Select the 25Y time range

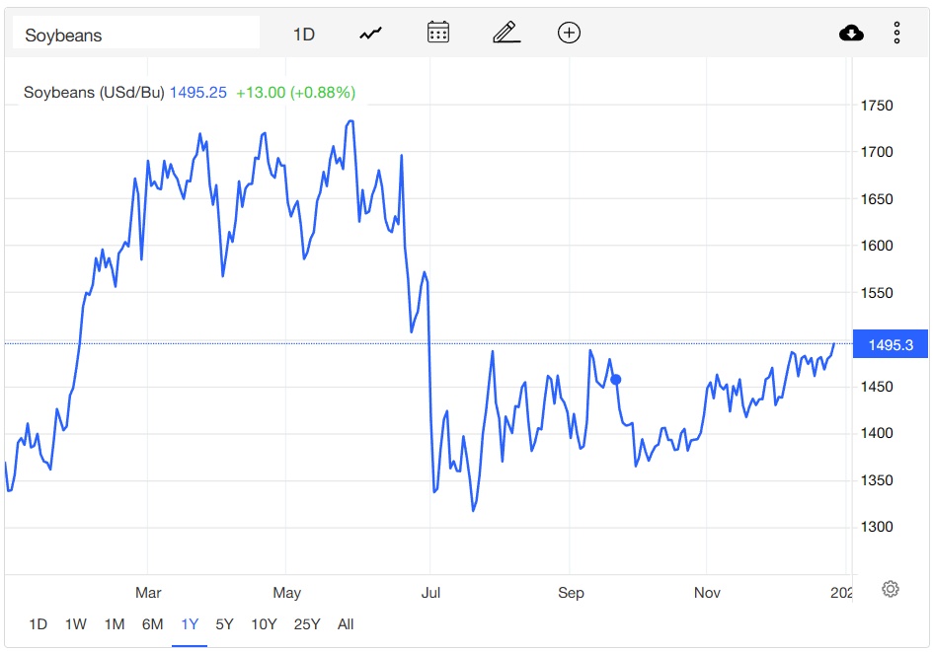point(307,623)
